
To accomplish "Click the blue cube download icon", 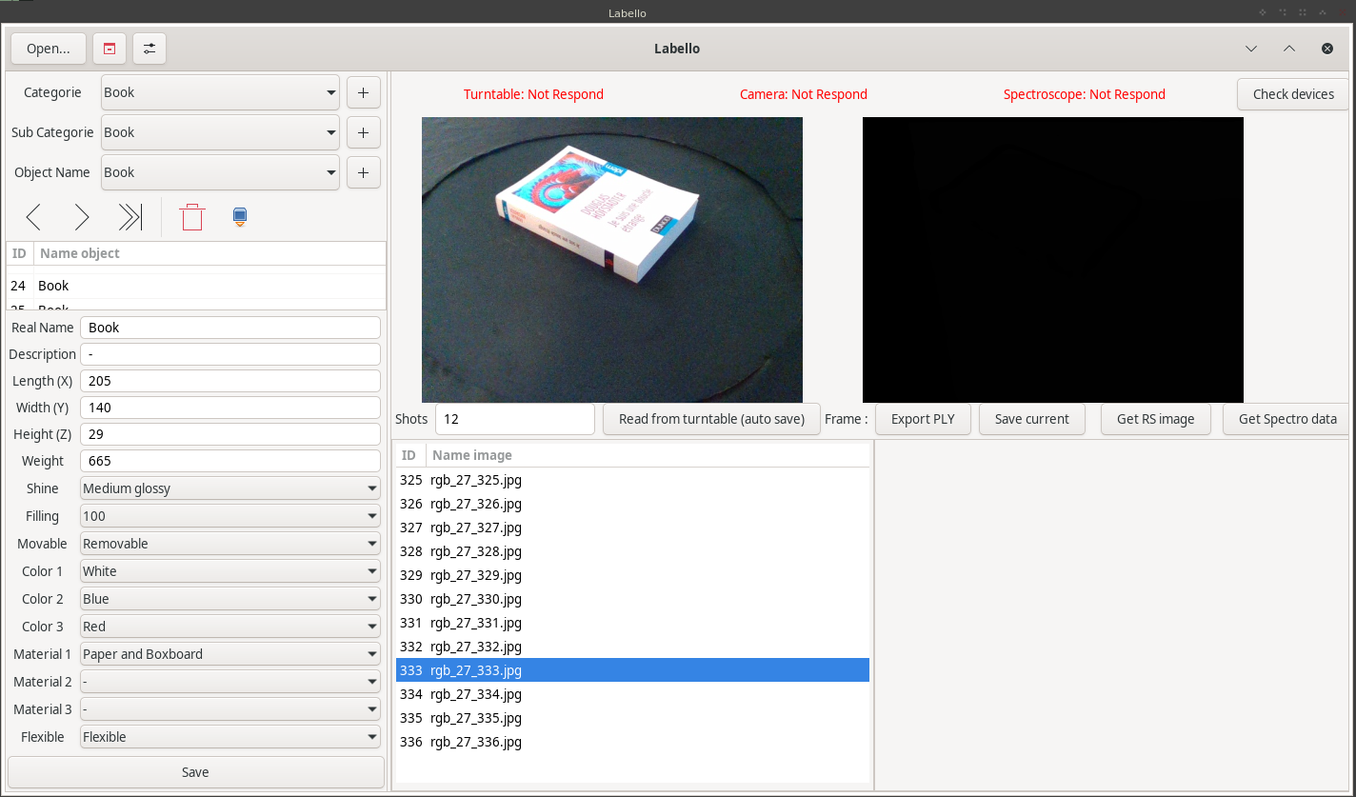I will tap(240, 217).
